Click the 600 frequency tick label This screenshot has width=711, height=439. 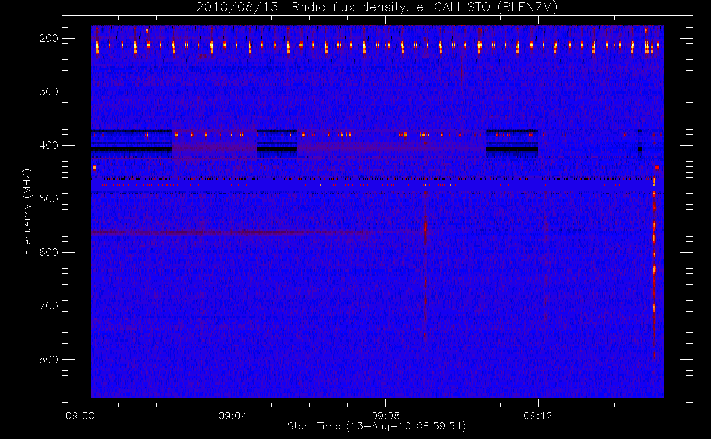click(48, 252)
